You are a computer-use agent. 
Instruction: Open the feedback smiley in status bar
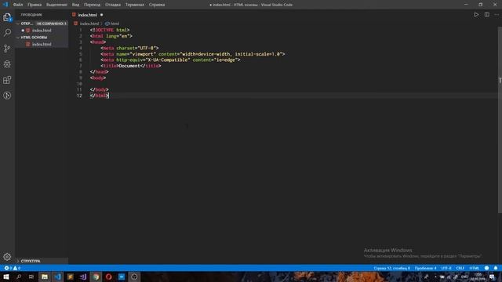pos(486,268)
